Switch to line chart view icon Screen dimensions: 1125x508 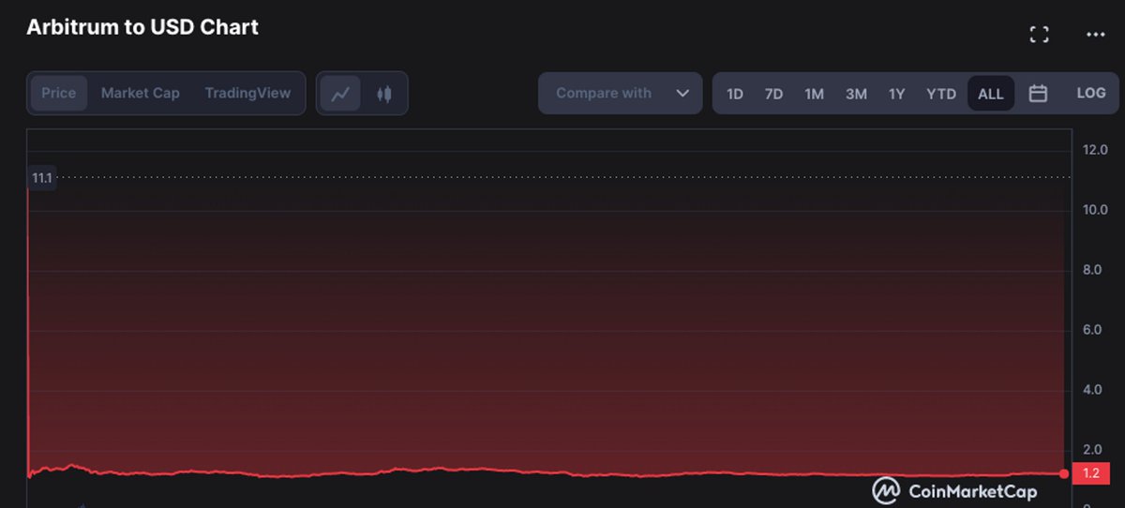[340, 94]
